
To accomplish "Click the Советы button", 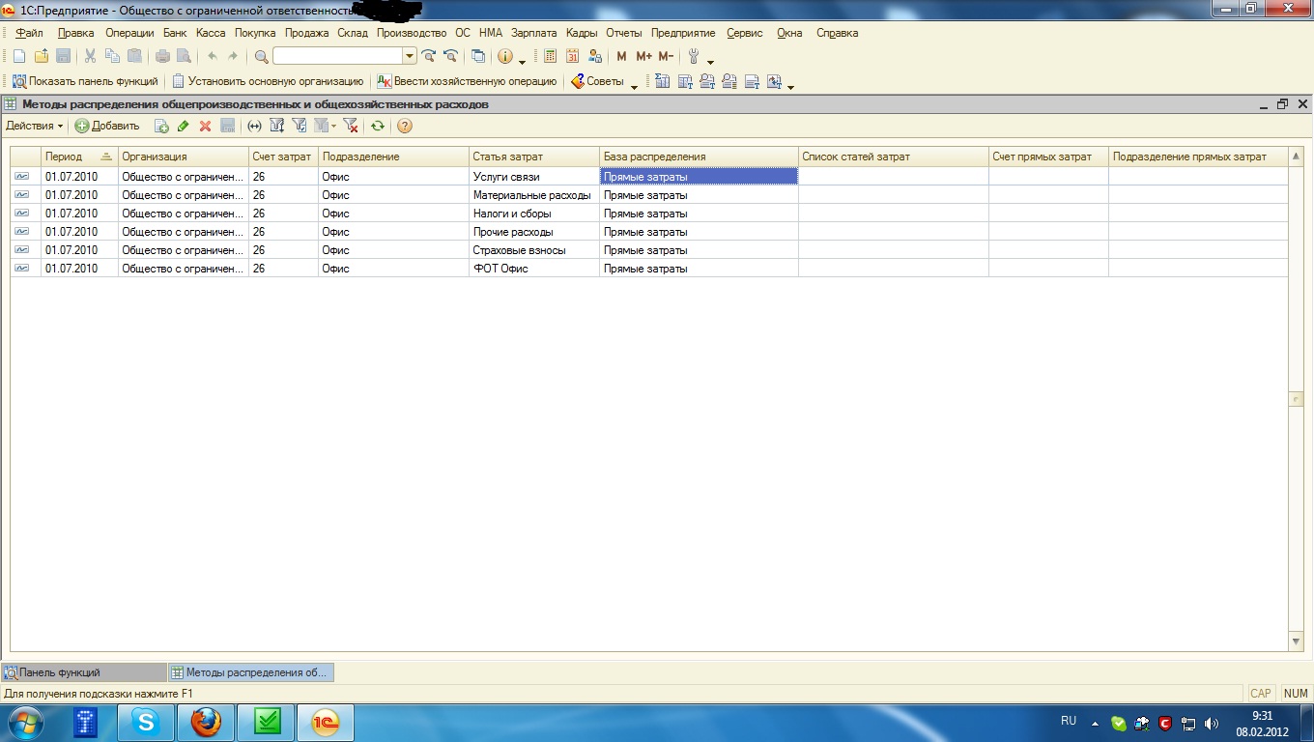I will (597, 82).
